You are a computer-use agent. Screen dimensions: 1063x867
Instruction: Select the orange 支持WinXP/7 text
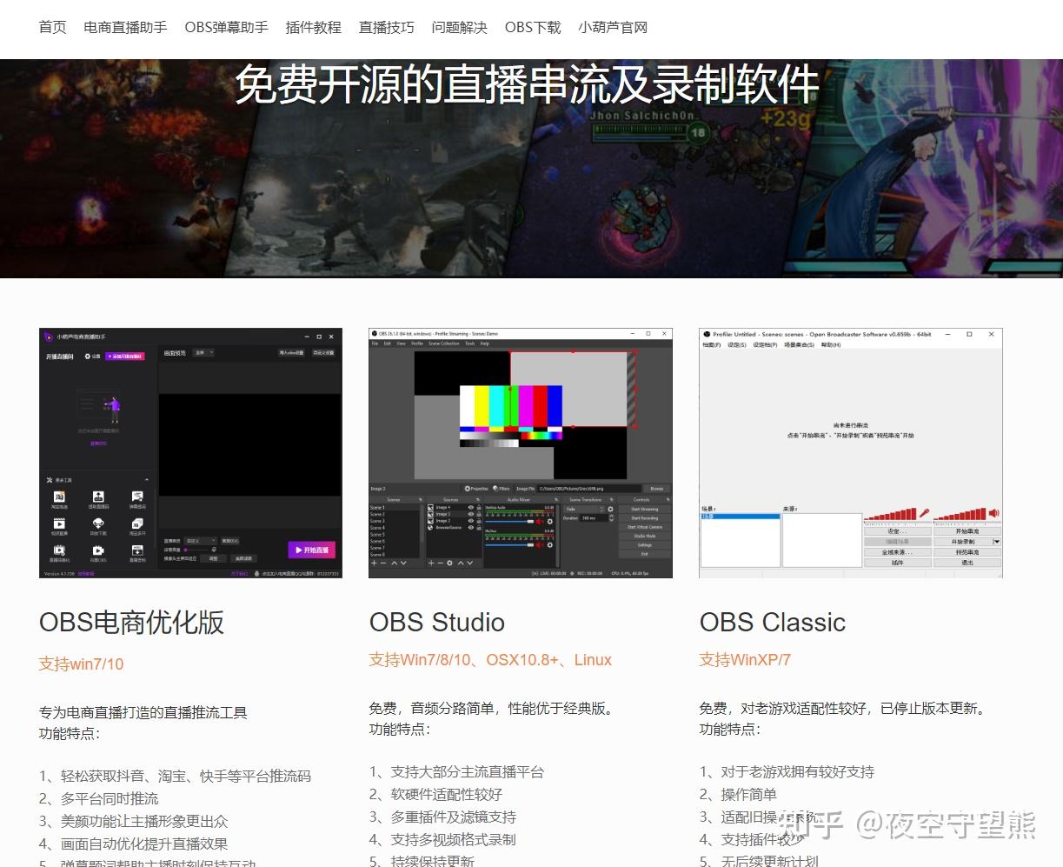[745, 660]
